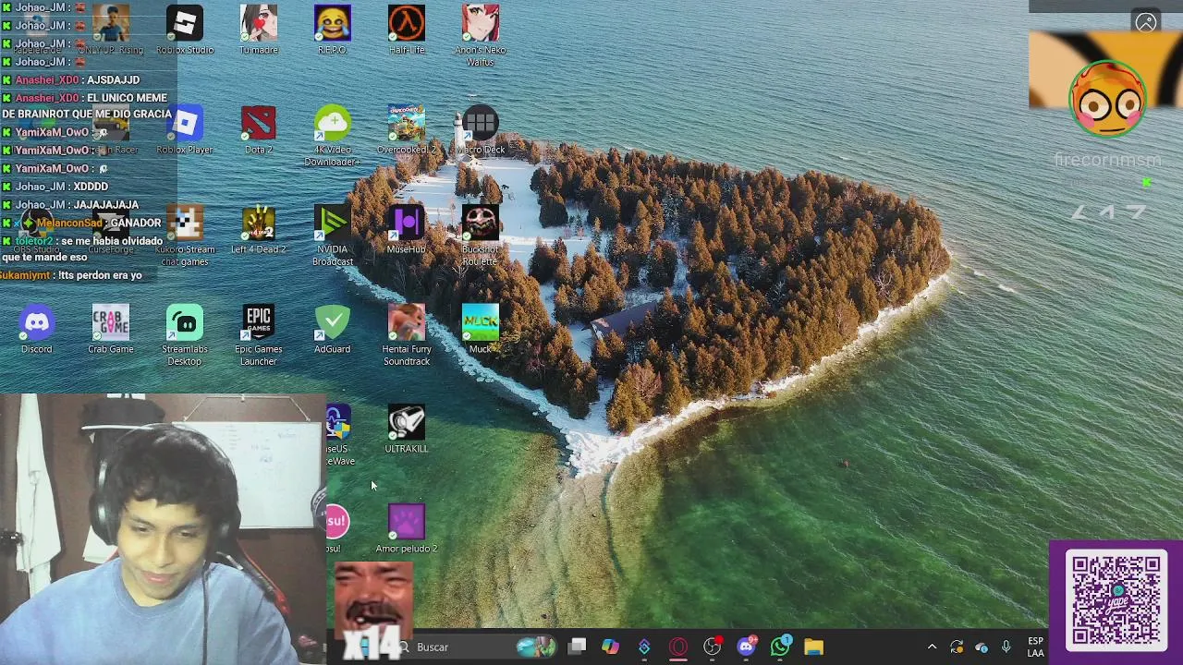Open the OneDrive cloud tray icon
This screenshot has width=1183, height=665.
(982, 647)
